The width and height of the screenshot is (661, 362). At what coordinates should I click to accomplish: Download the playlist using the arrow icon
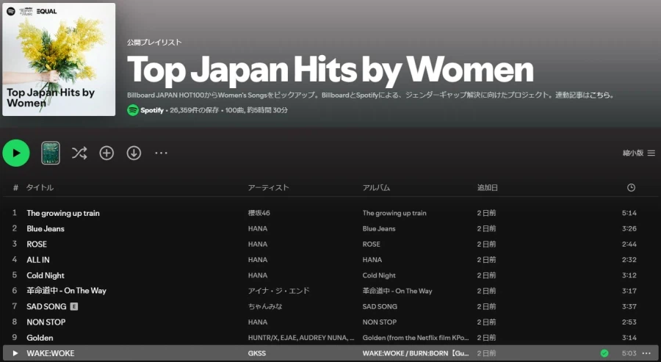pos(134,153)
